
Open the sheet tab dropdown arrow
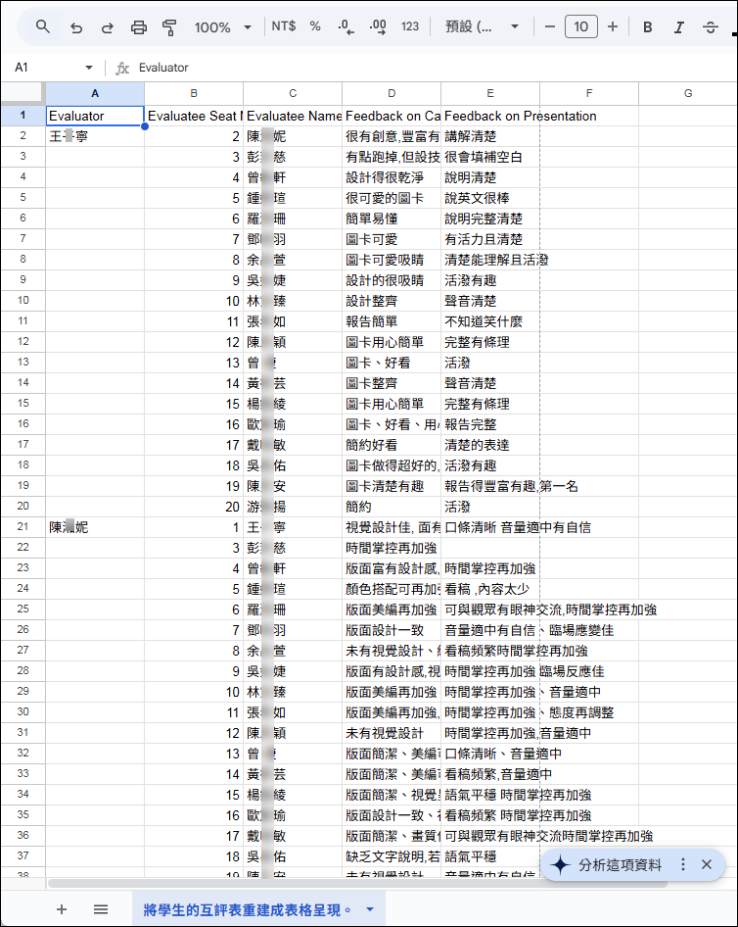(x=370, y=910)
